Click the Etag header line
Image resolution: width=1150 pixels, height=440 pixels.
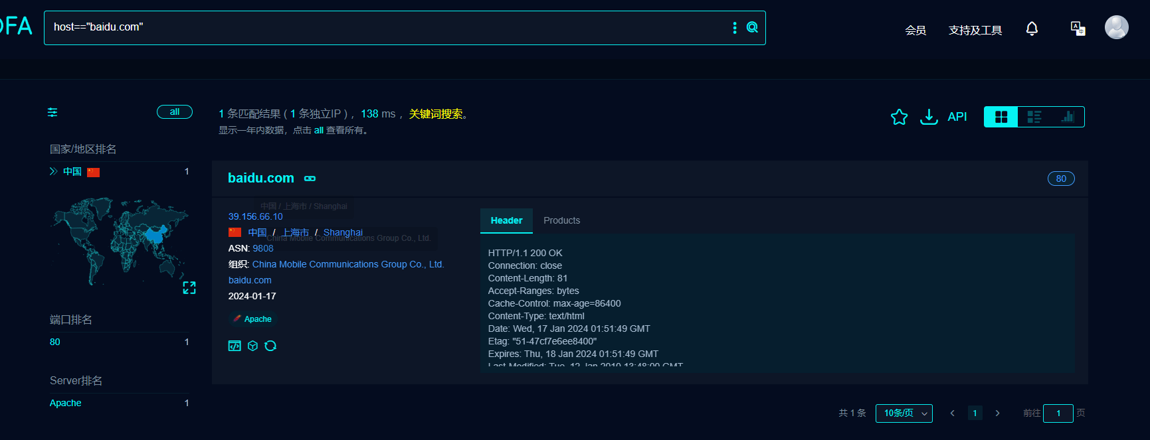[542, 341]
